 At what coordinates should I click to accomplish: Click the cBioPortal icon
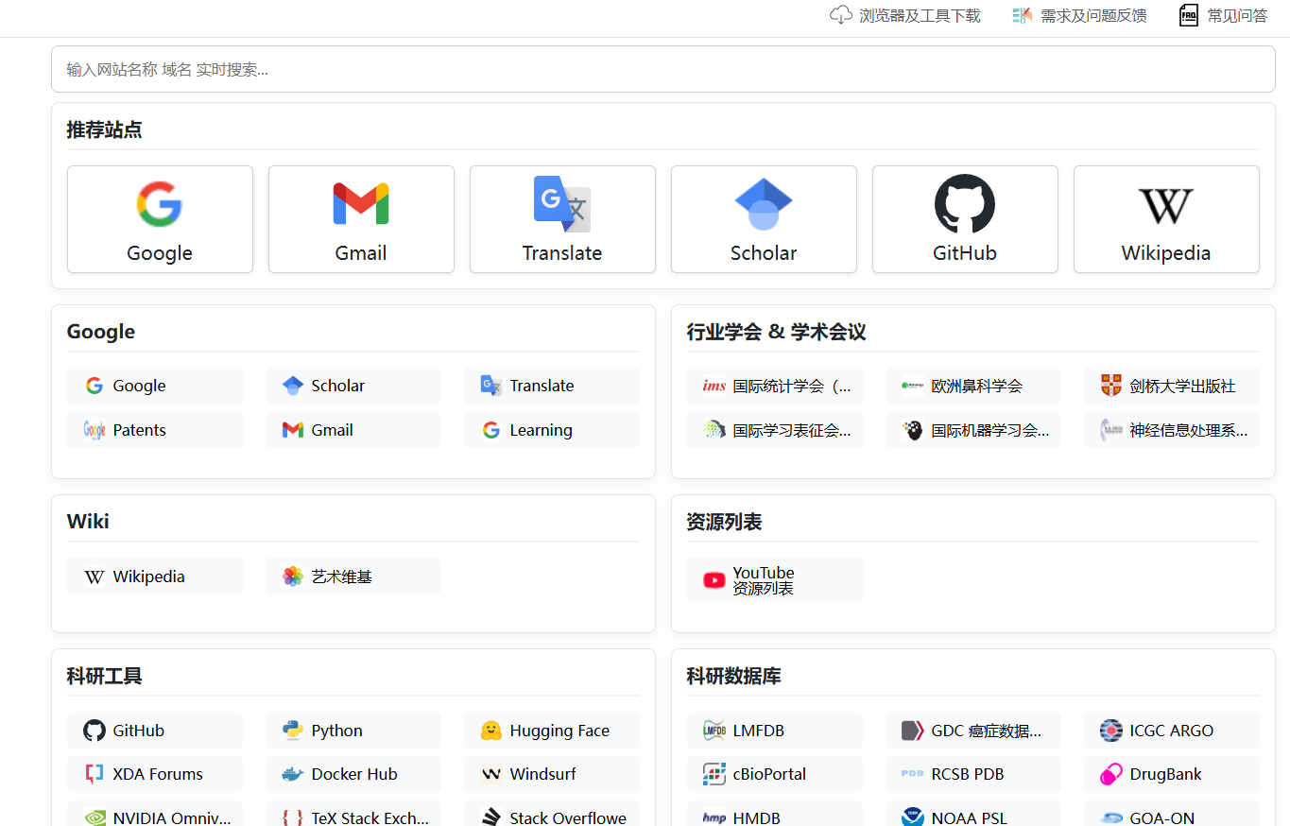[714, 774]
